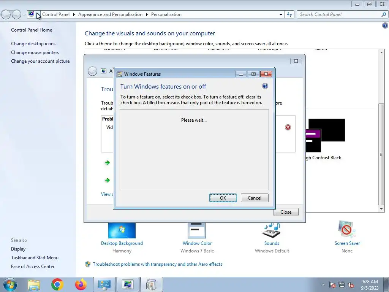Open Change your account picture link

(40, 61)
